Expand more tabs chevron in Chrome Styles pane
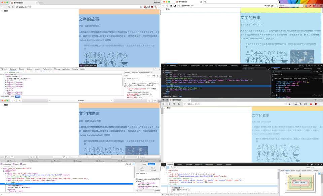Screen dimensions: 323x196 click(x=152, y=73)
